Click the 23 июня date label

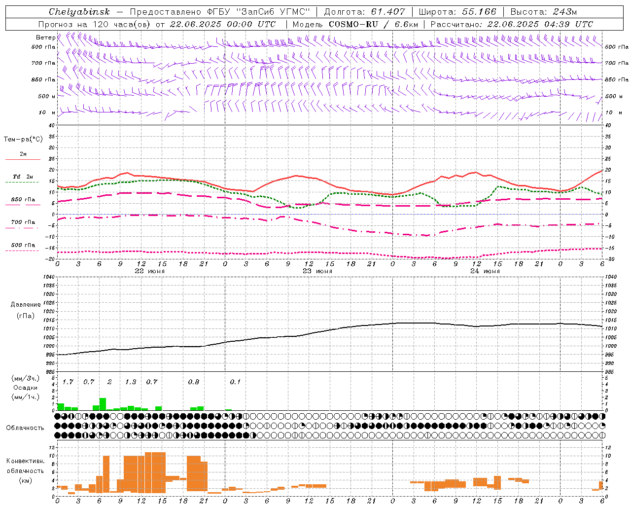point(317,271)
